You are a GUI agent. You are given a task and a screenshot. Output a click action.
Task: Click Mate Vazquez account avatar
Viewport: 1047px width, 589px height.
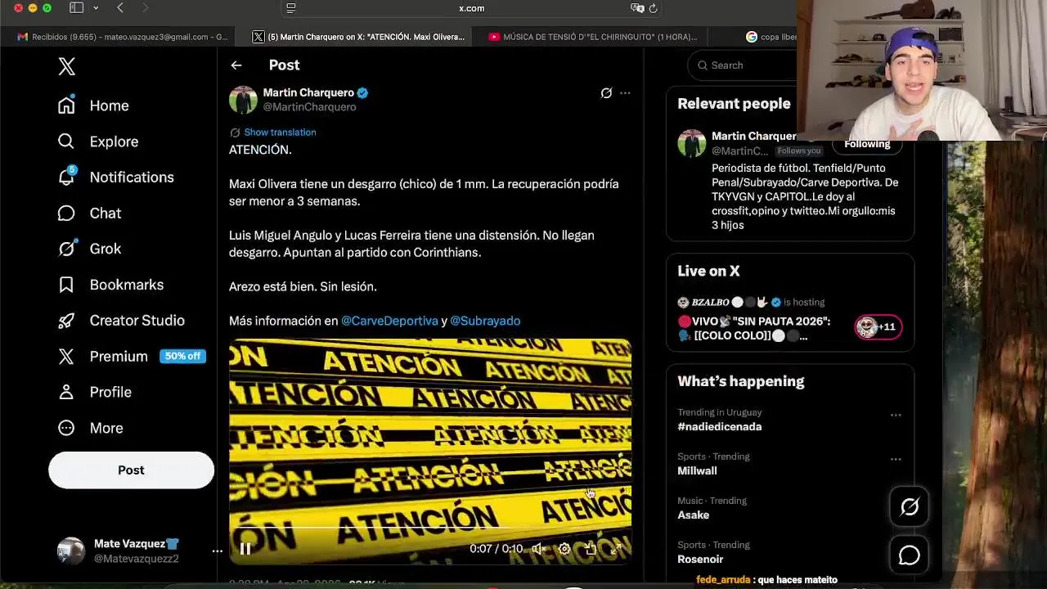click(71, 551)
